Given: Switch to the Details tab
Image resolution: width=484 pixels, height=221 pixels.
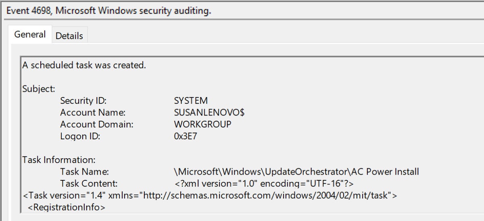Looking at the screenshot, I should tap(69, 36).
